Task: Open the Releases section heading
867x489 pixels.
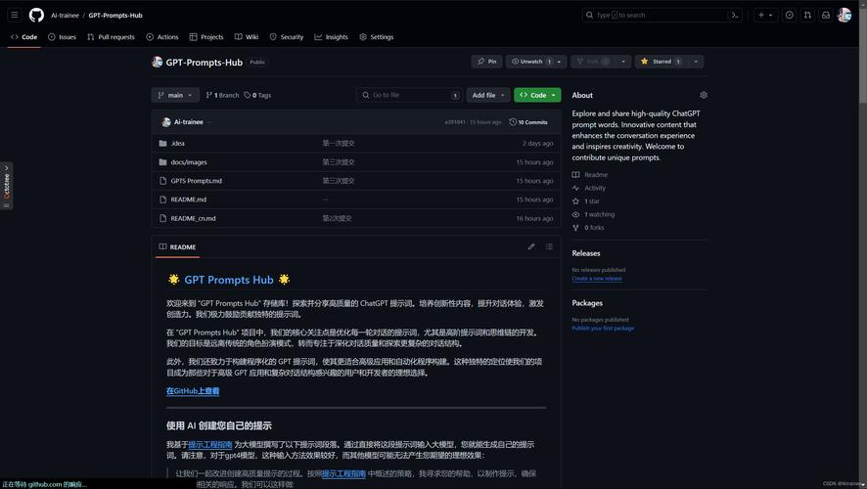Action: 586,253
